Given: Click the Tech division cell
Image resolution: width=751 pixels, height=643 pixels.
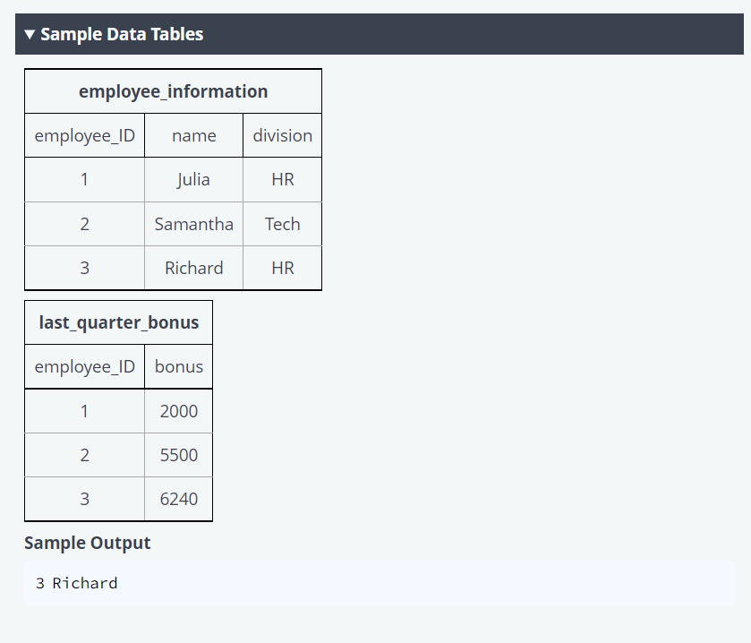Looking at the screenshot, I should pos(283,224).
